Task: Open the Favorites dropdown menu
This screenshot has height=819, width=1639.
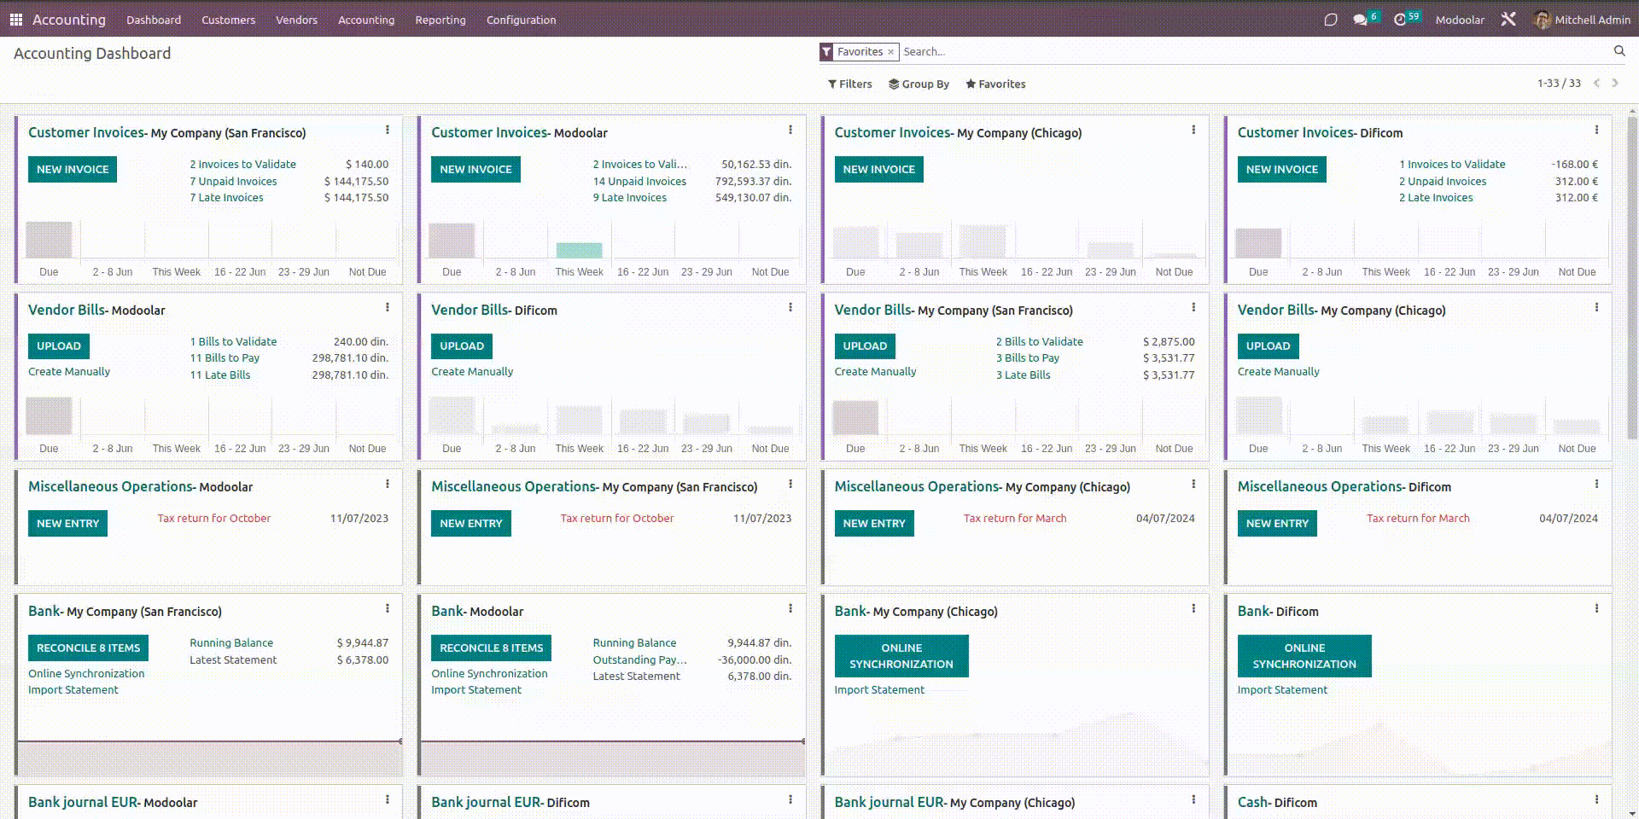Action: tap(995, 84)
